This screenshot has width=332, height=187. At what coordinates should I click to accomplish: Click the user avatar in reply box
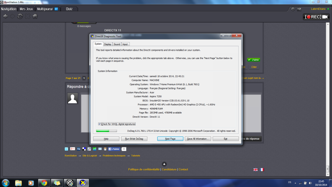coord(73,98)
